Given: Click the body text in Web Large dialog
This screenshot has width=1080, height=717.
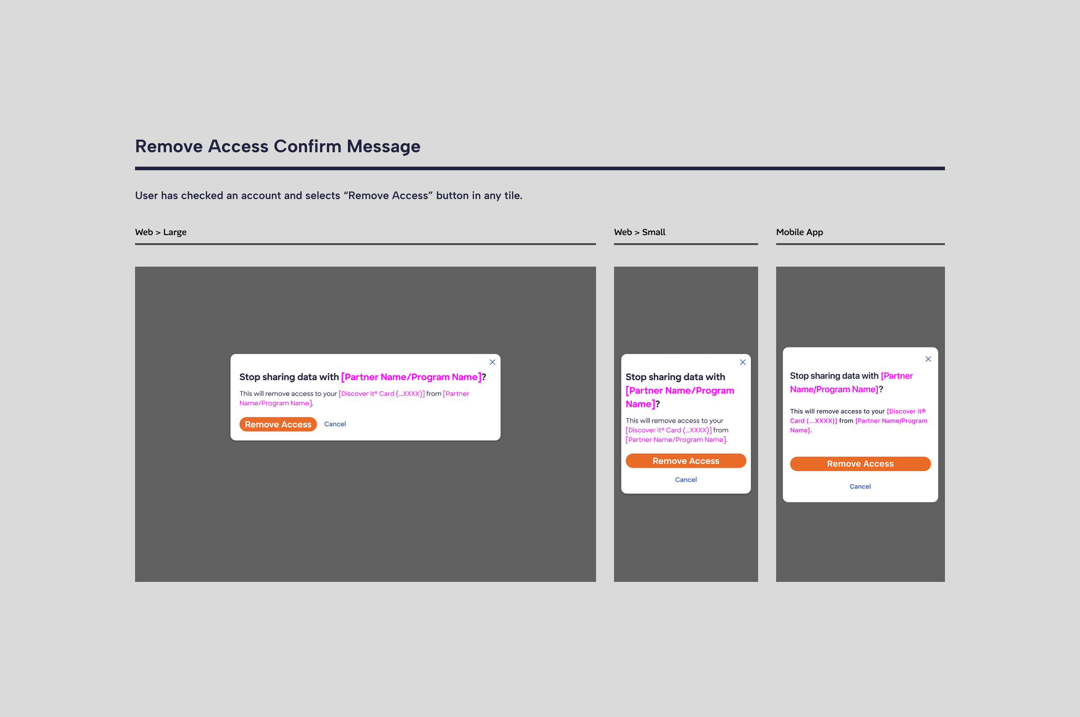Looking at the screenshot, I should pos(354,398).
